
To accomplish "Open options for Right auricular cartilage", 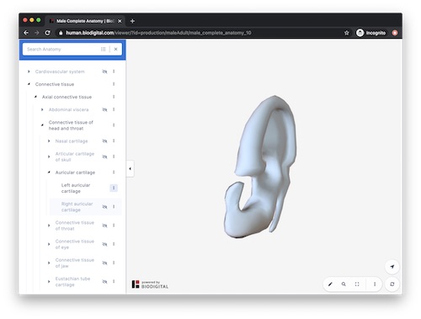I will tap(114, 207).
